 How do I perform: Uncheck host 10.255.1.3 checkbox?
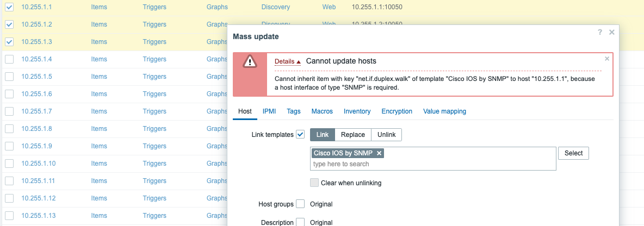(9, 41)
